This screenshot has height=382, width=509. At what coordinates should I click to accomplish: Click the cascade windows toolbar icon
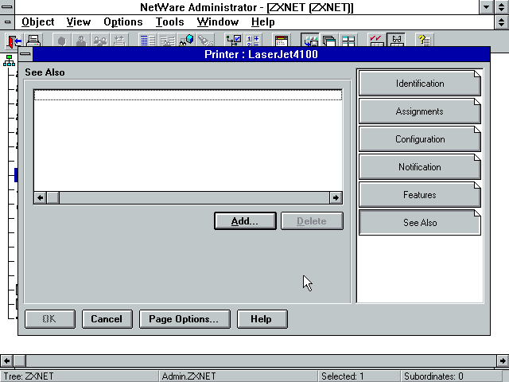[329, 41]
